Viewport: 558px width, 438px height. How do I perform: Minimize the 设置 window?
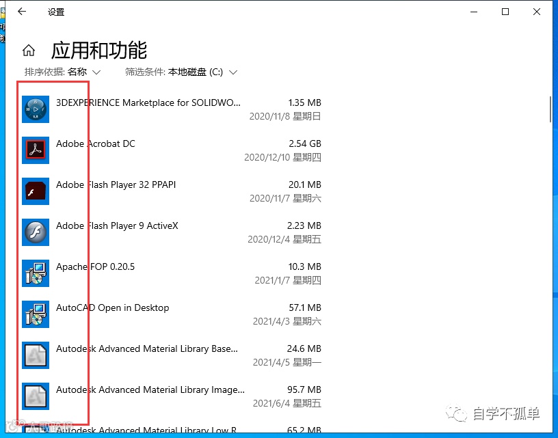(474, 12)
